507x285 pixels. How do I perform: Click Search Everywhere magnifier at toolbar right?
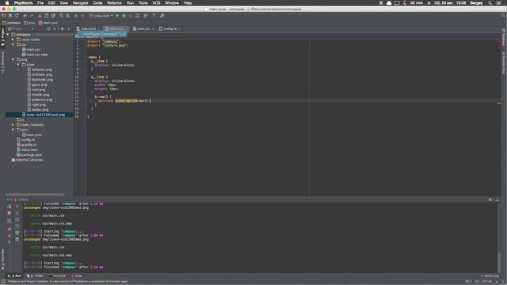503,15
